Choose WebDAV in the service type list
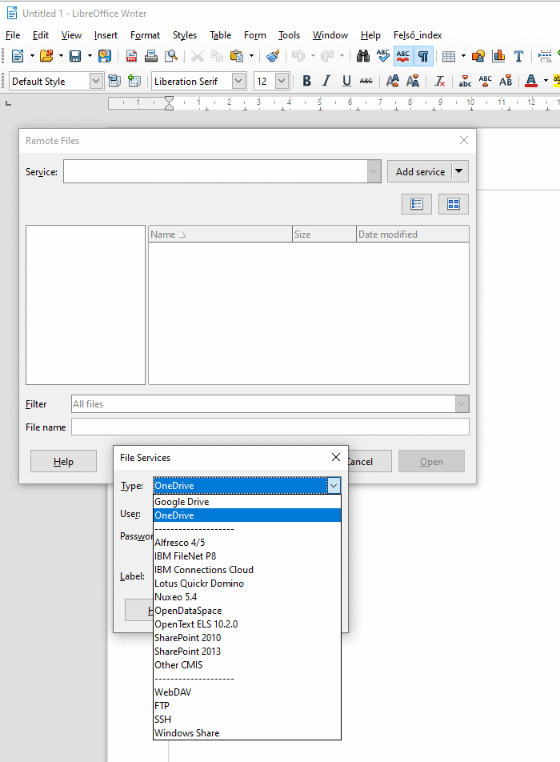This screenshot has width=560, height=762. click(173, 692)
